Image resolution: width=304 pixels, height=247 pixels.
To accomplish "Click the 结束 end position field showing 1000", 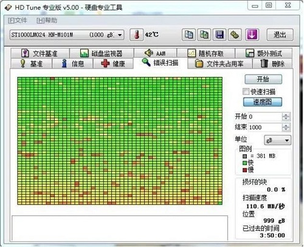I will [265, 127].
